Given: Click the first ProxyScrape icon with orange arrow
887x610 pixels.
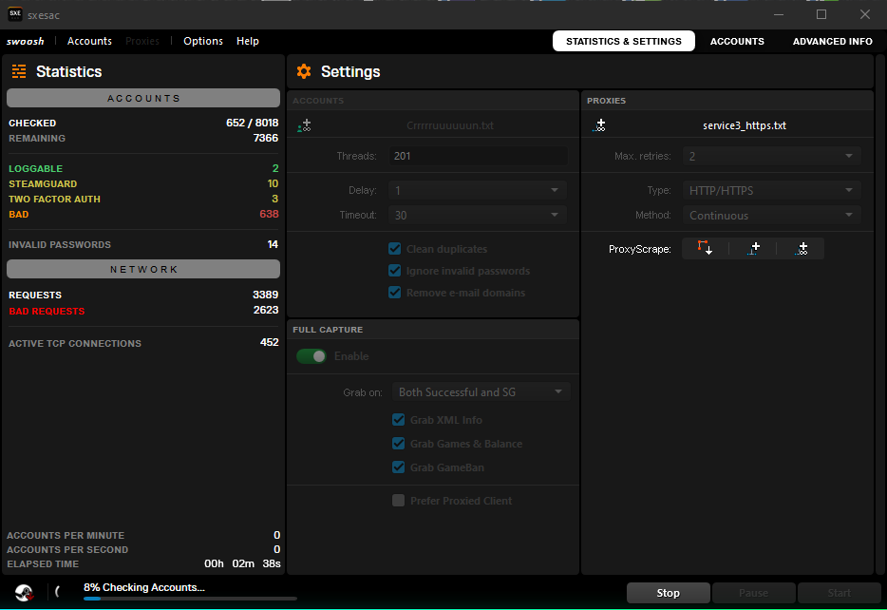Looking at the screenshot, I should pyautogui.click(x=705, y=248).
